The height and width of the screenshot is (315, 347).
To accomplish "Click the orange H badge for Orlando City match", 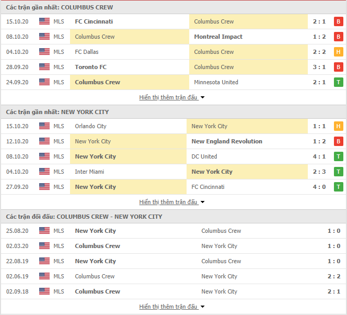I will pos(338,126).
